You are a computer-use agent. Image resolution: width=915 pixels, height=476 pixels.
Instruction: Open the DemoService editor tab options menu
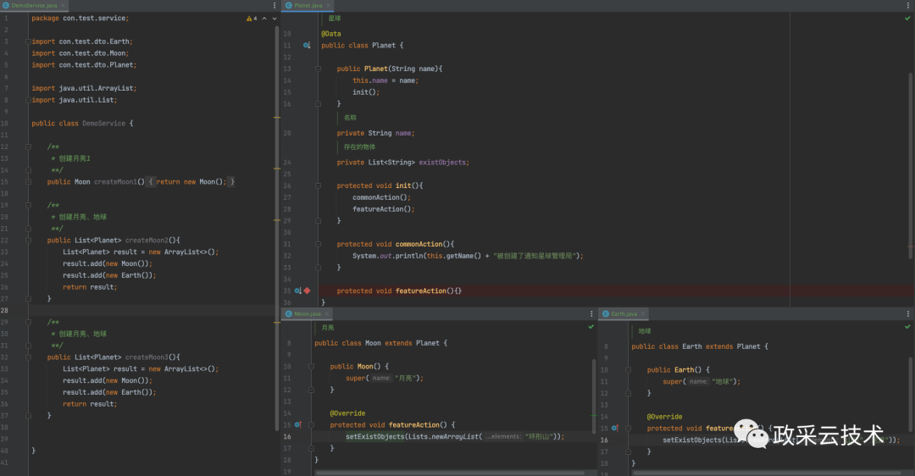tap(273, 5)
